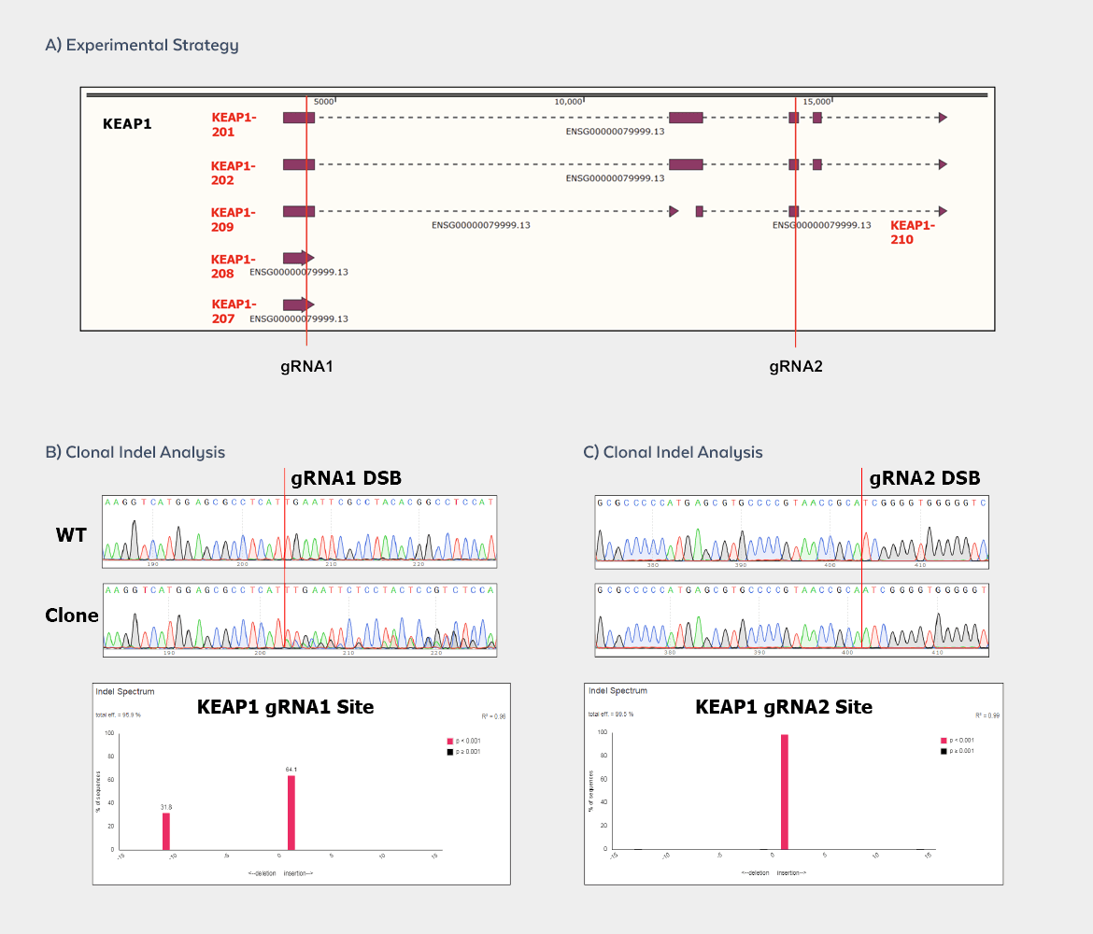Click the 31.8 deletion bar in the gRNA1 plot
This screenshot has width=1093, height=934.
(166, 830)
